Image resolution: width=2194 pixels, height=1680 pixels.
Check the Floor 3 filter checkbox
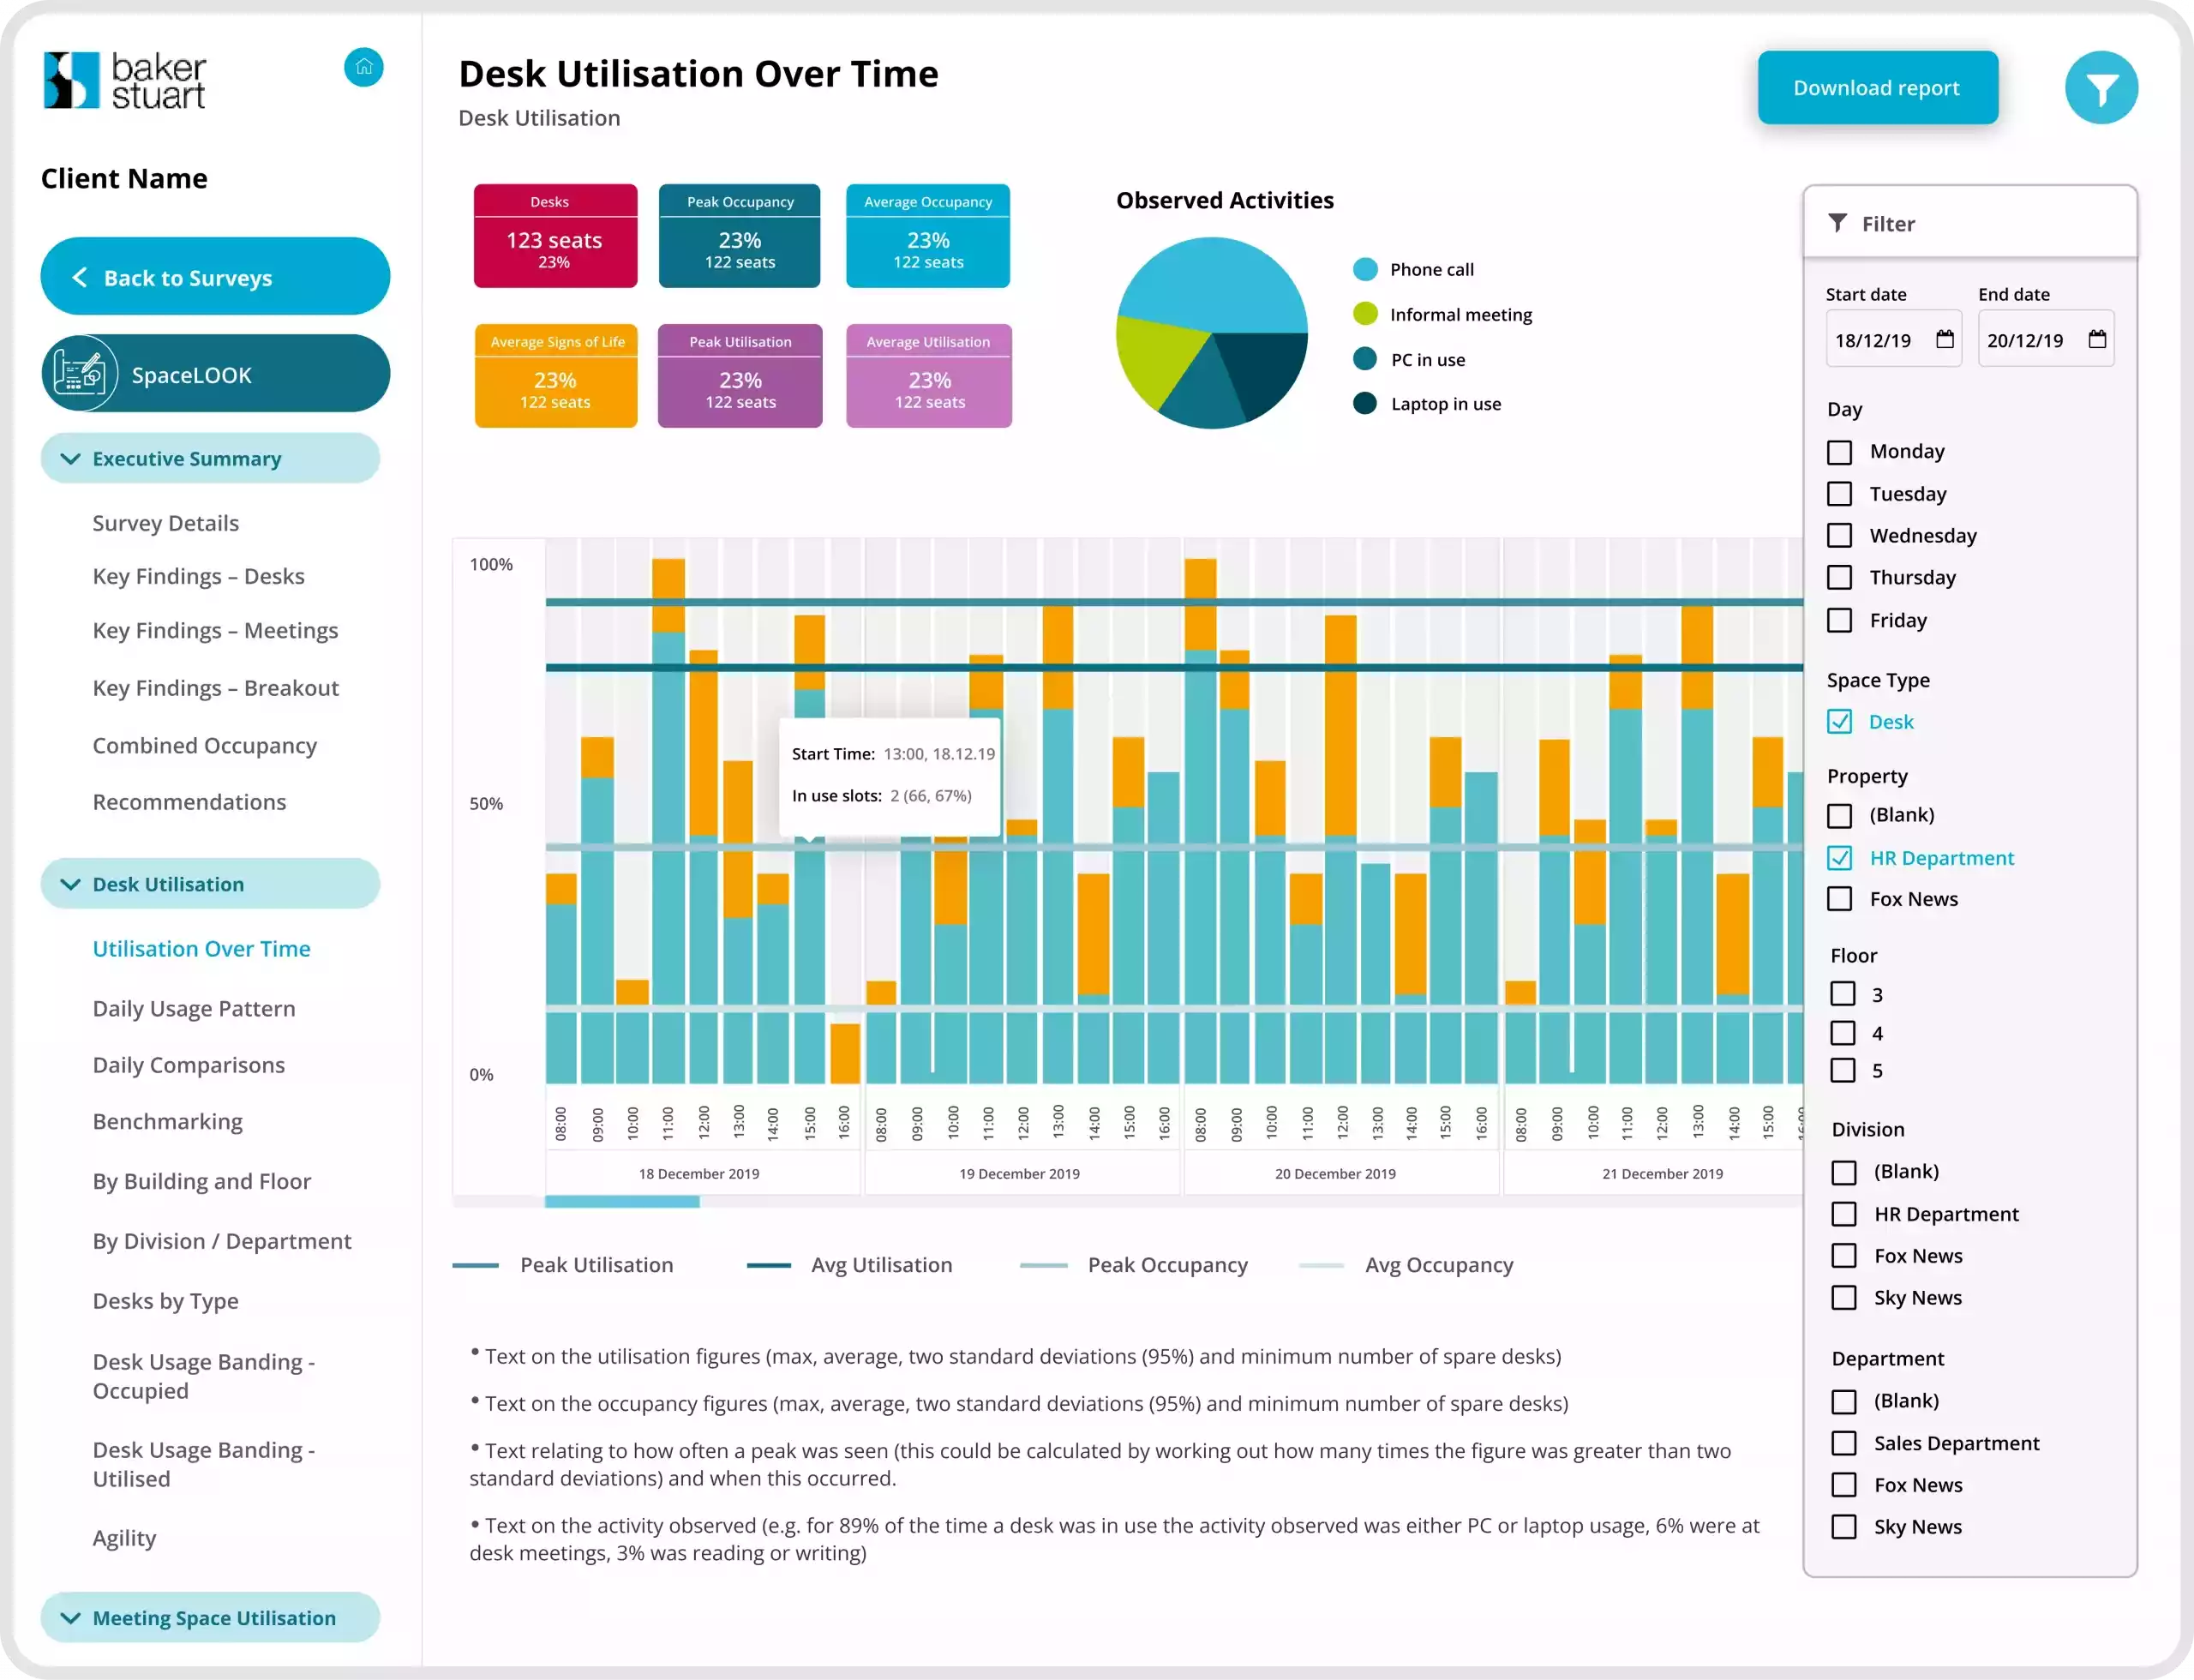click(1841, 993)
